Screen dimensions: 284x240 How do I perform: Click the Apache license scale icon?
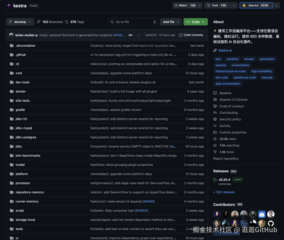pyautogui.click(x=215, y=100)
